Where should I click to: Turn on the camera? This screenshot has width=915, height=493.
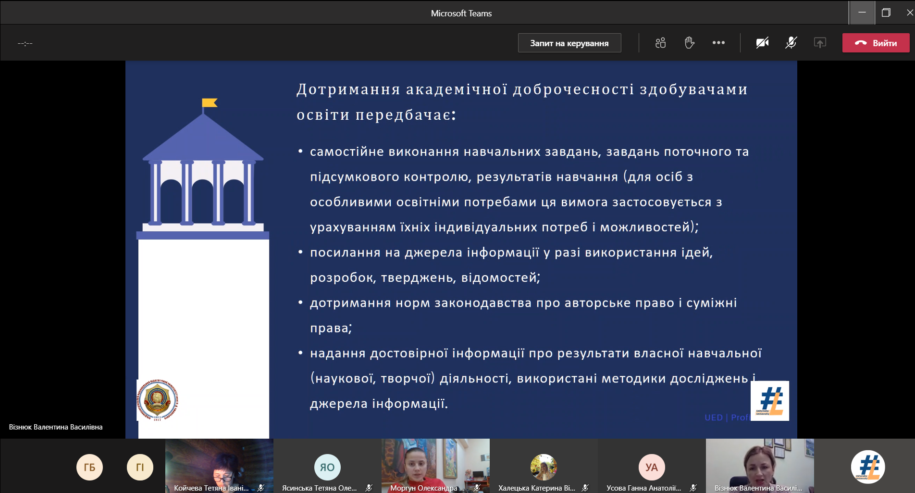[762, 43]
